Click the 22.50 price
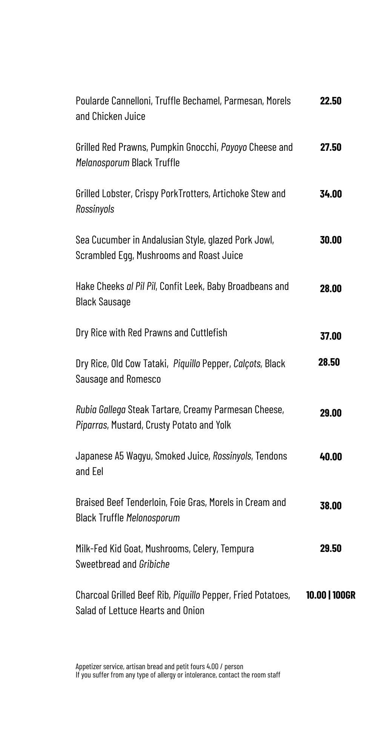 pyautogui.click(x=330, y=101)
